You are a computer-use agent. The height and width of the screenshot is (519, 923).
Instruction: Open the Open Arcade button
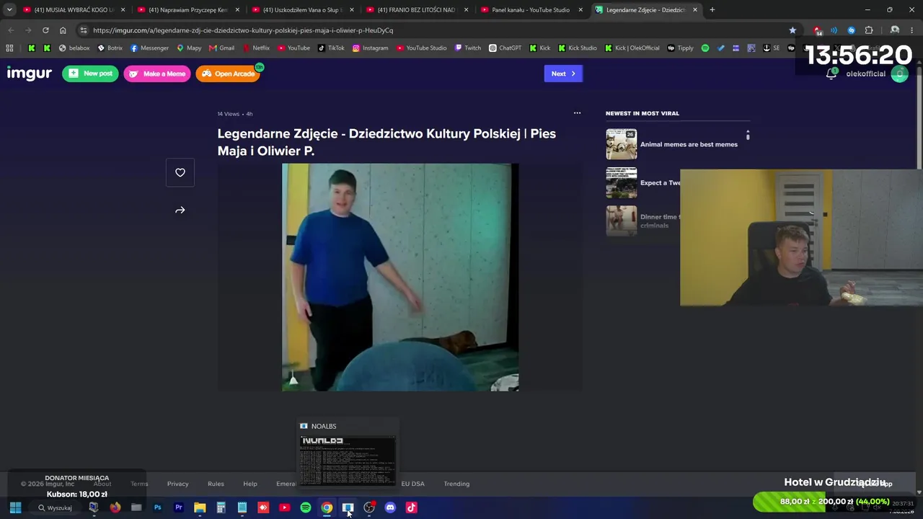point(228,74)
